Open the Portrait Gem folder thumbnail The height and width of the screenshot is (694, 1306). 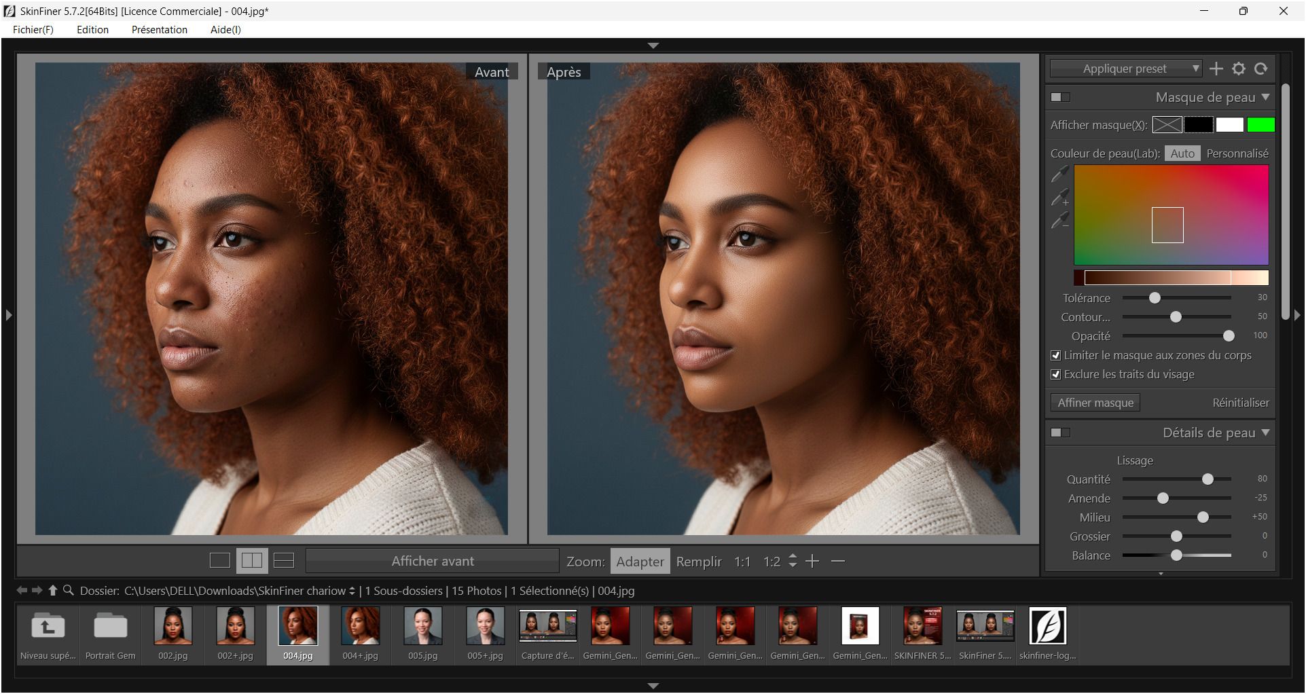[111, 634]
